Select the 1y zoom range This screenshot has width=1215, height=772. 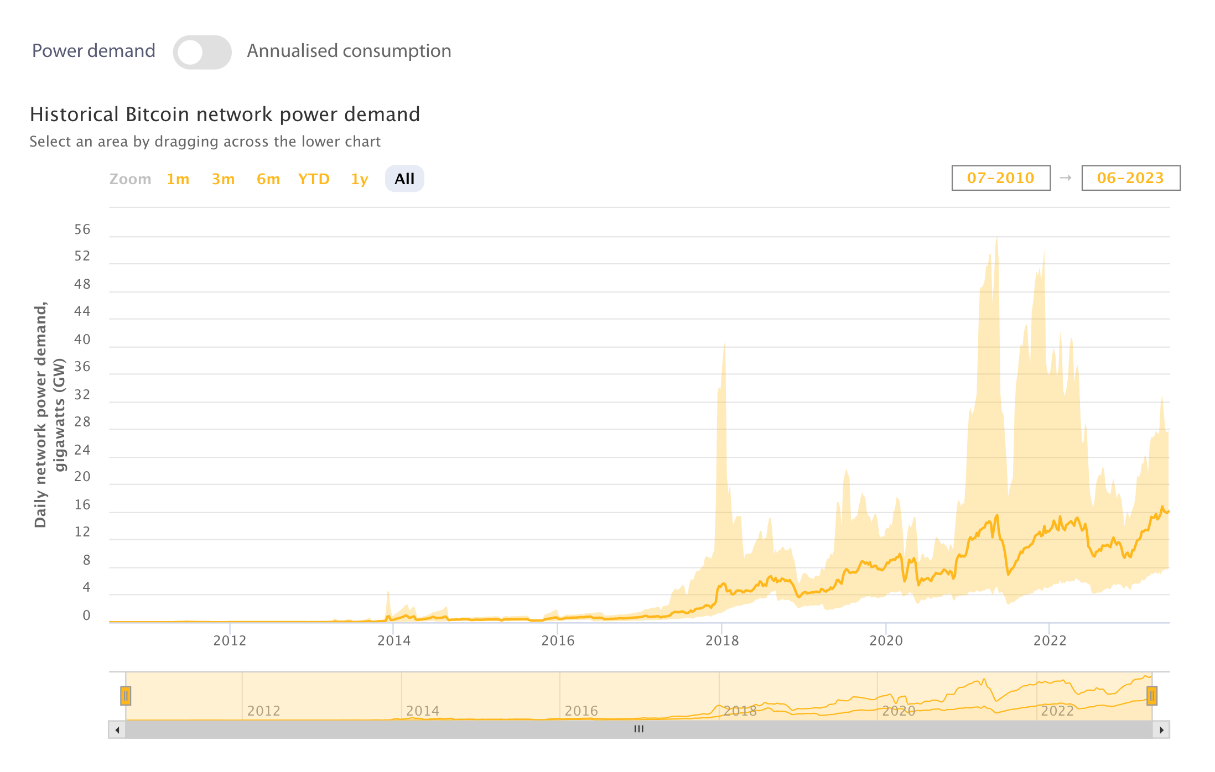360,179
